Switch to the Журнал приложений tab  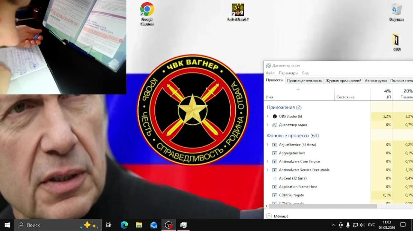coord(343,81)
